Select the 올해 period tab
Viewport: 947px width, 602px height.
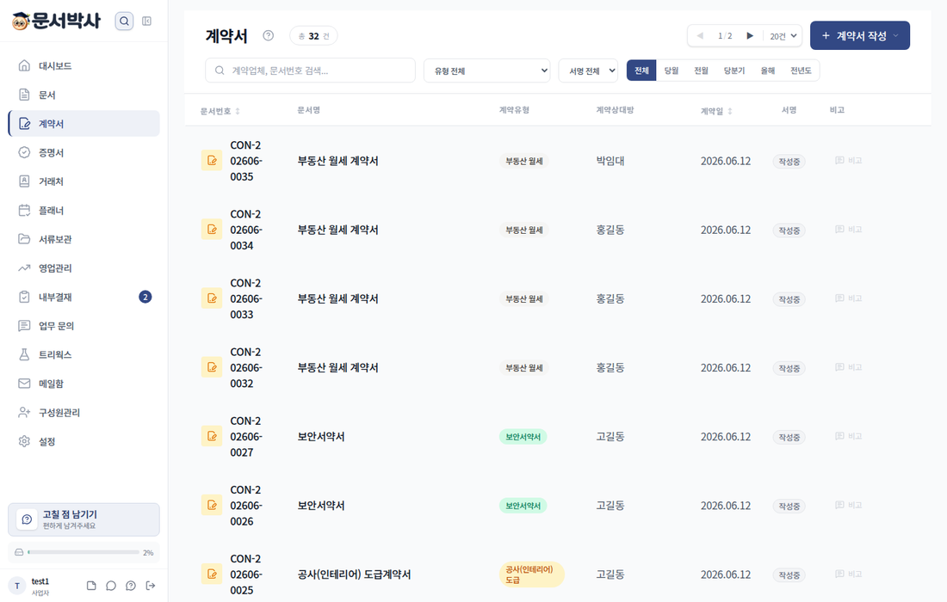(x=768, y=71)
